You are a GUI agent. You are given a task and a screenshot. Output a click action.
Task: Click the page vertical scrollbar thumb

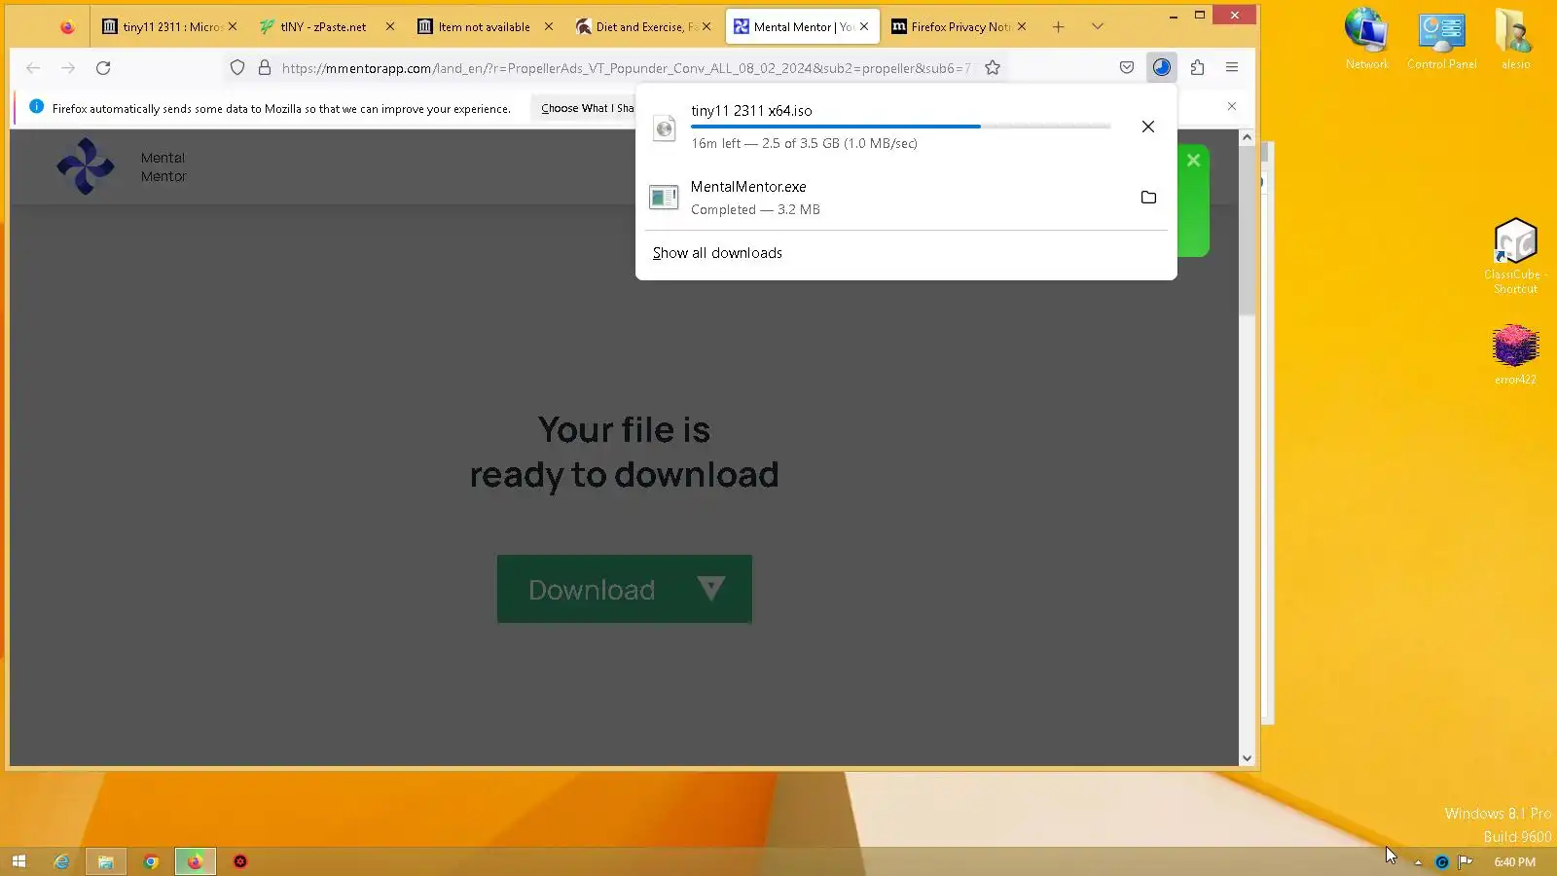tap(1247, 232)
